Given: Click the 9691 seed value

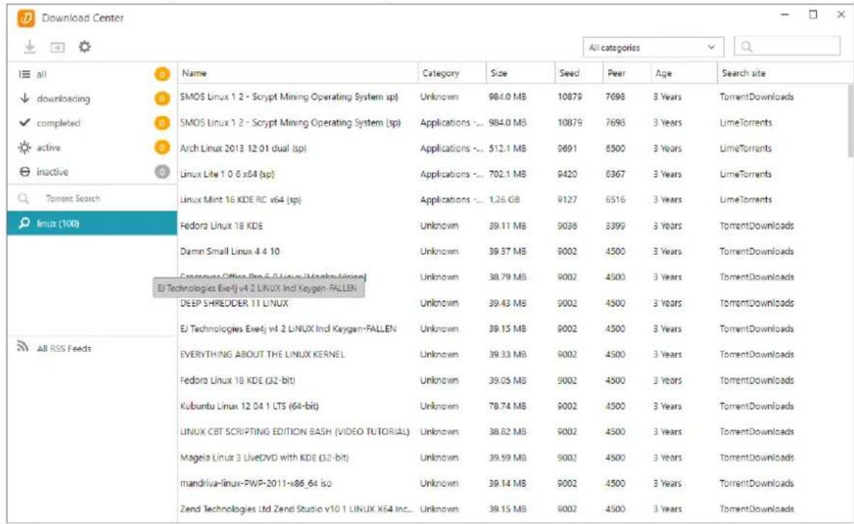Looking at the screenshot, I should [567, 148].
